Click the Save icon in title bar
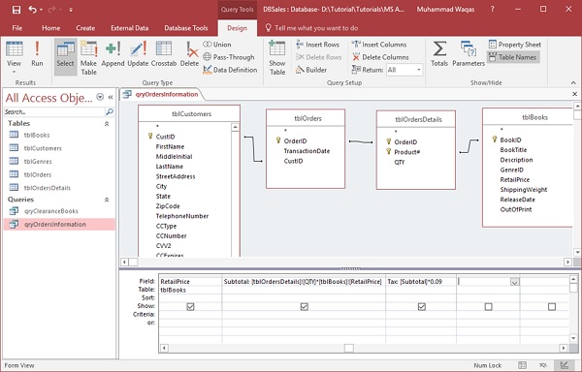The image size is (582, 372). (x=16, y=10)
